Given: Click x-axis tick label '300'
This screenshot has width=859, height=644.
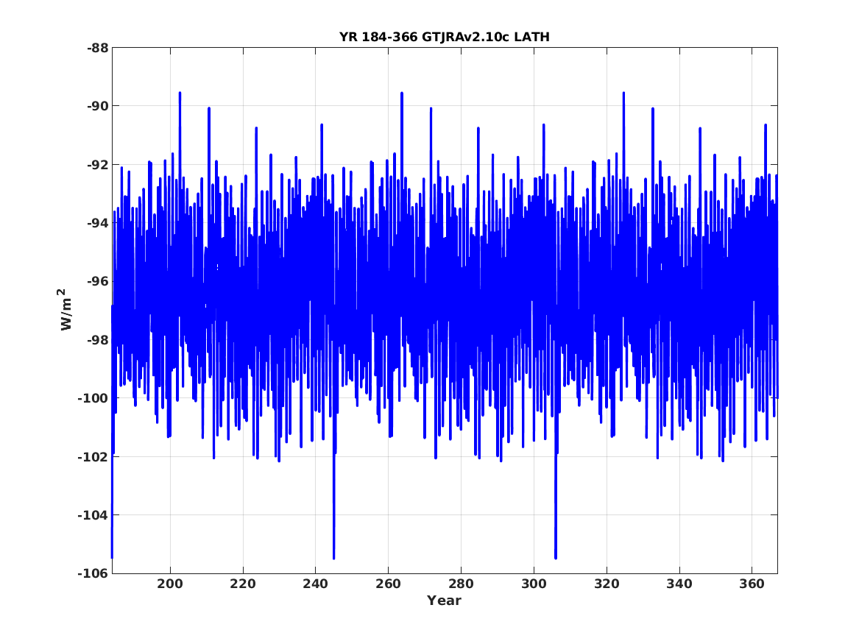Looking at the screenshot, I should click(x=534, y=584).
